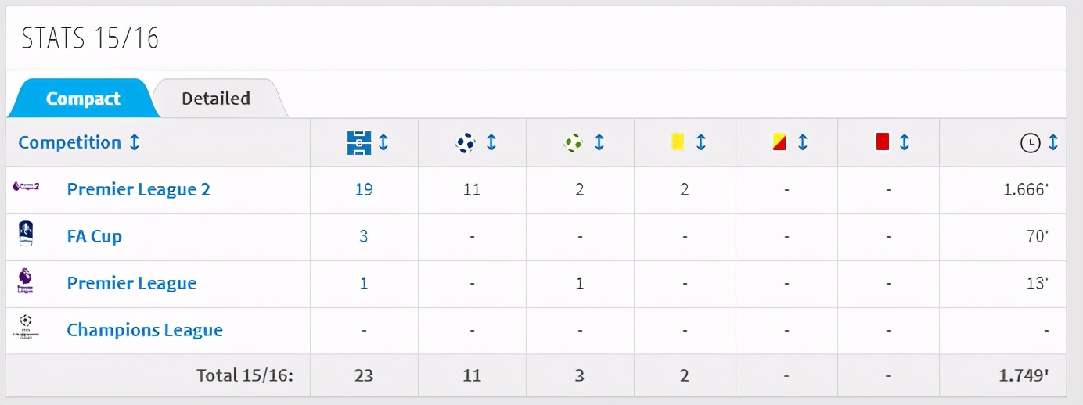Screen dimensions: 1083x405
Task: Open the Premier League 2 link
Action: 139,189
